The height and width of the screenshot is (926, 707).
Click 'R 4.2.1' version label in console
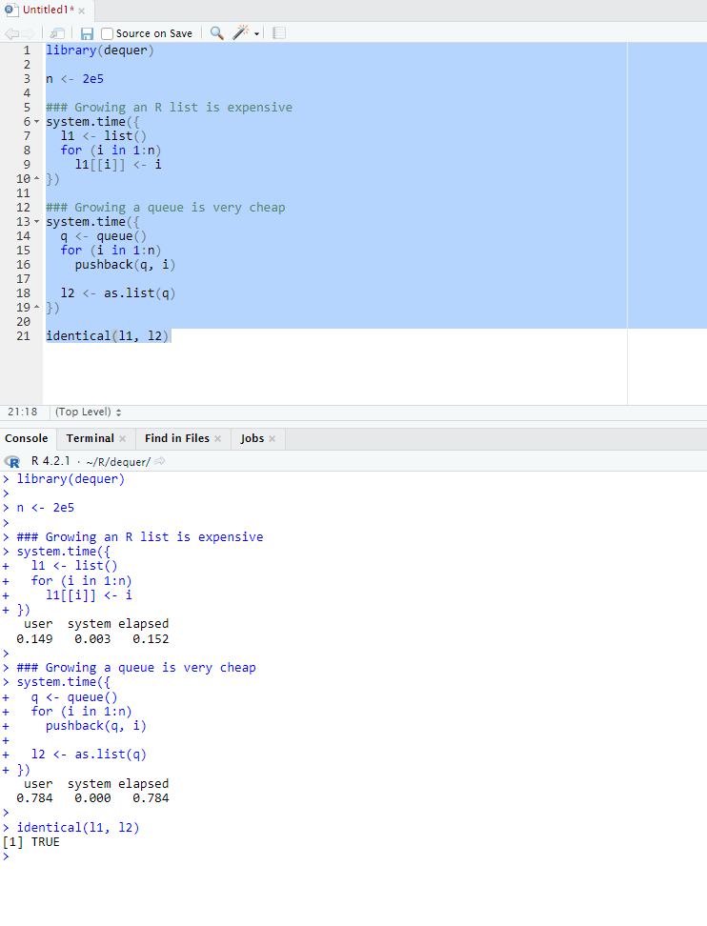tap(50, 461)
